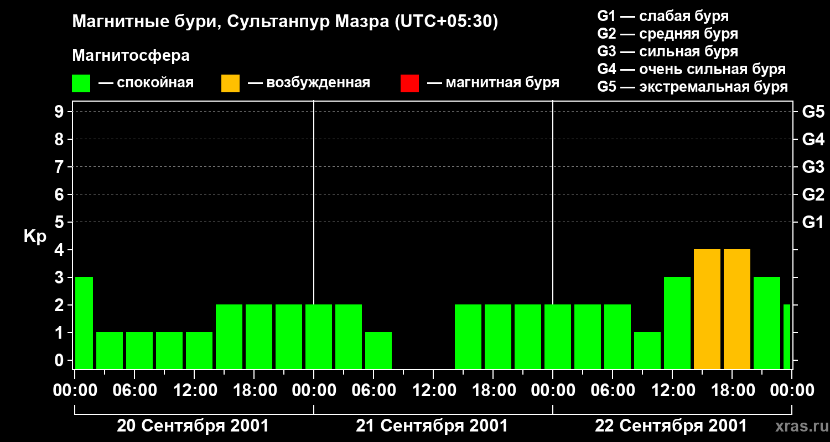Click the Kp 3 bar at 00:00 on 20 September
The image size is (830, 442).
84,323
